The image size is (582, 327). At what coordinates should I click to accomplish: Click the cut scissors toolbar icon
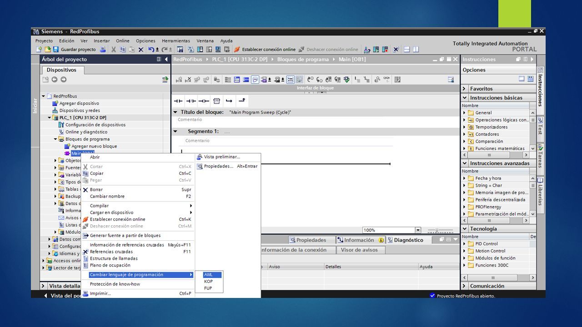tap(114, 50)
